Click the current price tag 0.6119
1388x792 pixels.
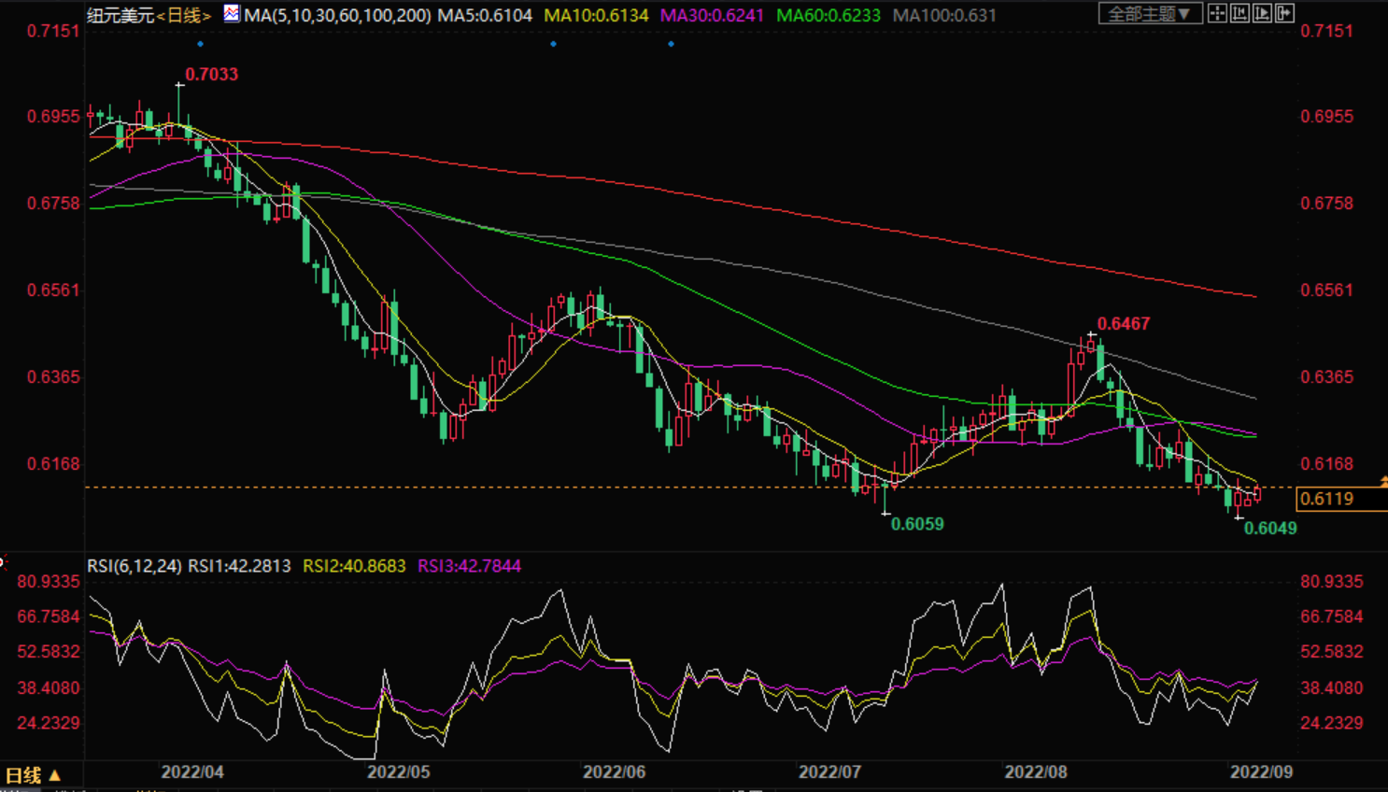point(1327,499)
